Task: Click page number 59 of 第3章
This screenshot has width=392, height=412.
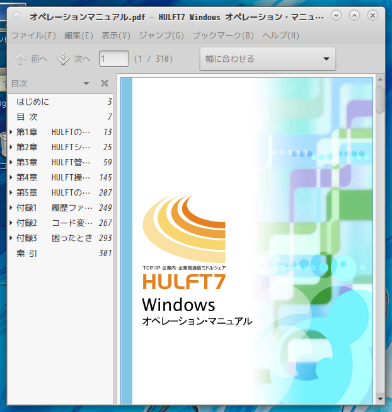Action: [x=108, y=162]
